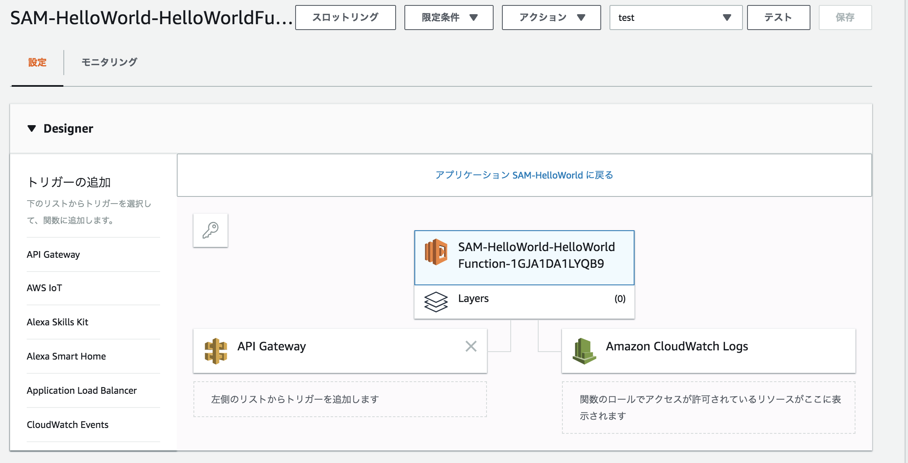Viewport: 908px width, 463px height.
Task: Select the Layers (0) row
Action: 524,302
